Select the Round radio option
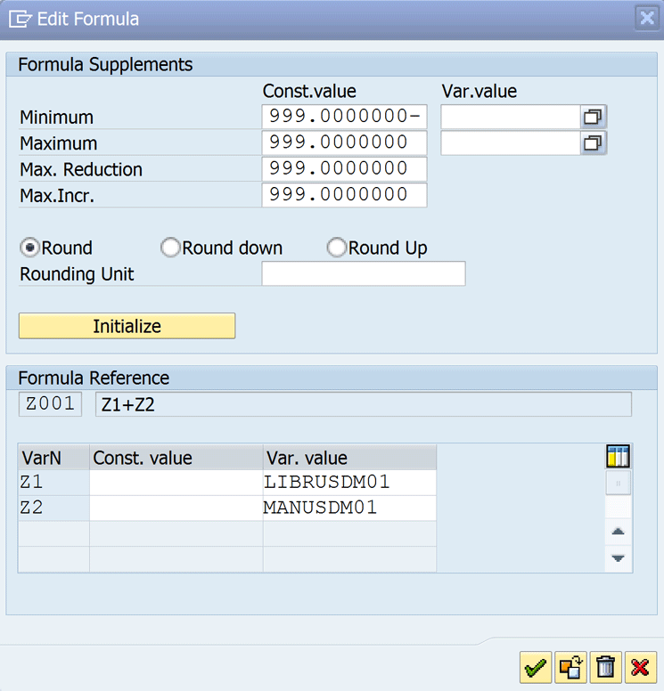This screenshot has height=691, width=664. click(29, 248)
